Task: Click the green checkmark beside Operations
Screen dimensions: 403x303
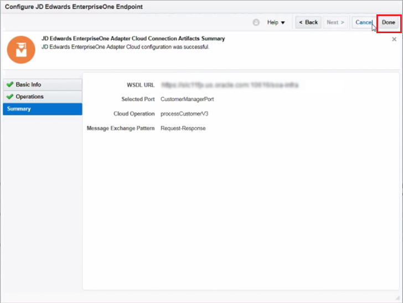Action: (10, 97)
